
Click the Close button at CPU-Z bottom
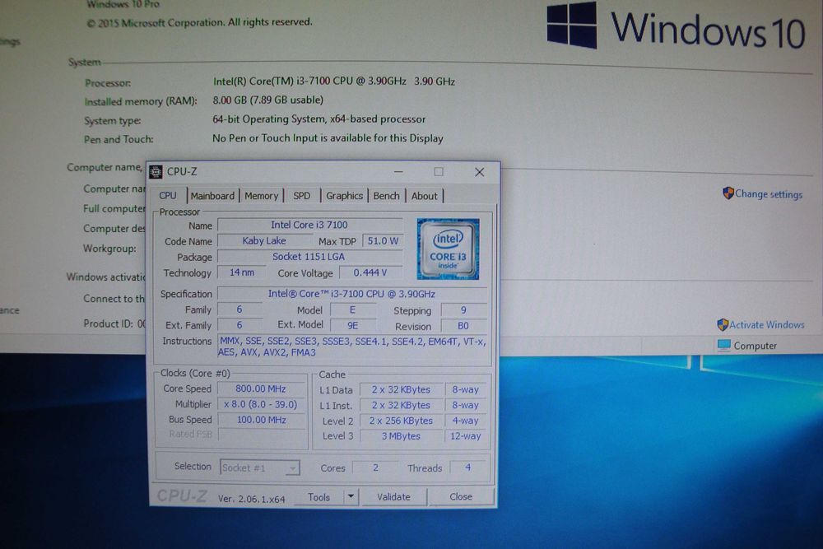461,496
